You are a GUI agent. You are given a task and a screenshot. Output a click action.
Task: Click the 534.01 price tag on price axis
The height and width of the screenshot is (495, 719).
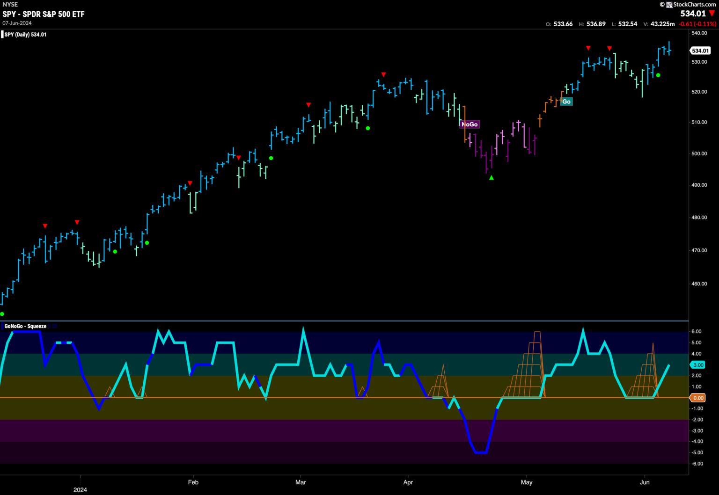(x=700, y=51)
